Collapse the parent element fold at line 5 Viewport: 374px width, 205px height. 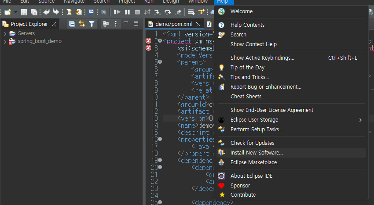point(160,61)
